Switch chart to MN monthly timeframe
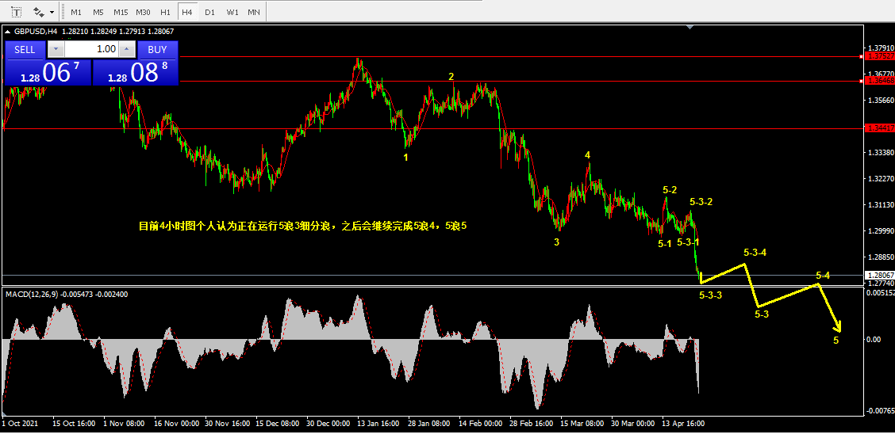Screen dimensions: 895x434 point(254,11)
